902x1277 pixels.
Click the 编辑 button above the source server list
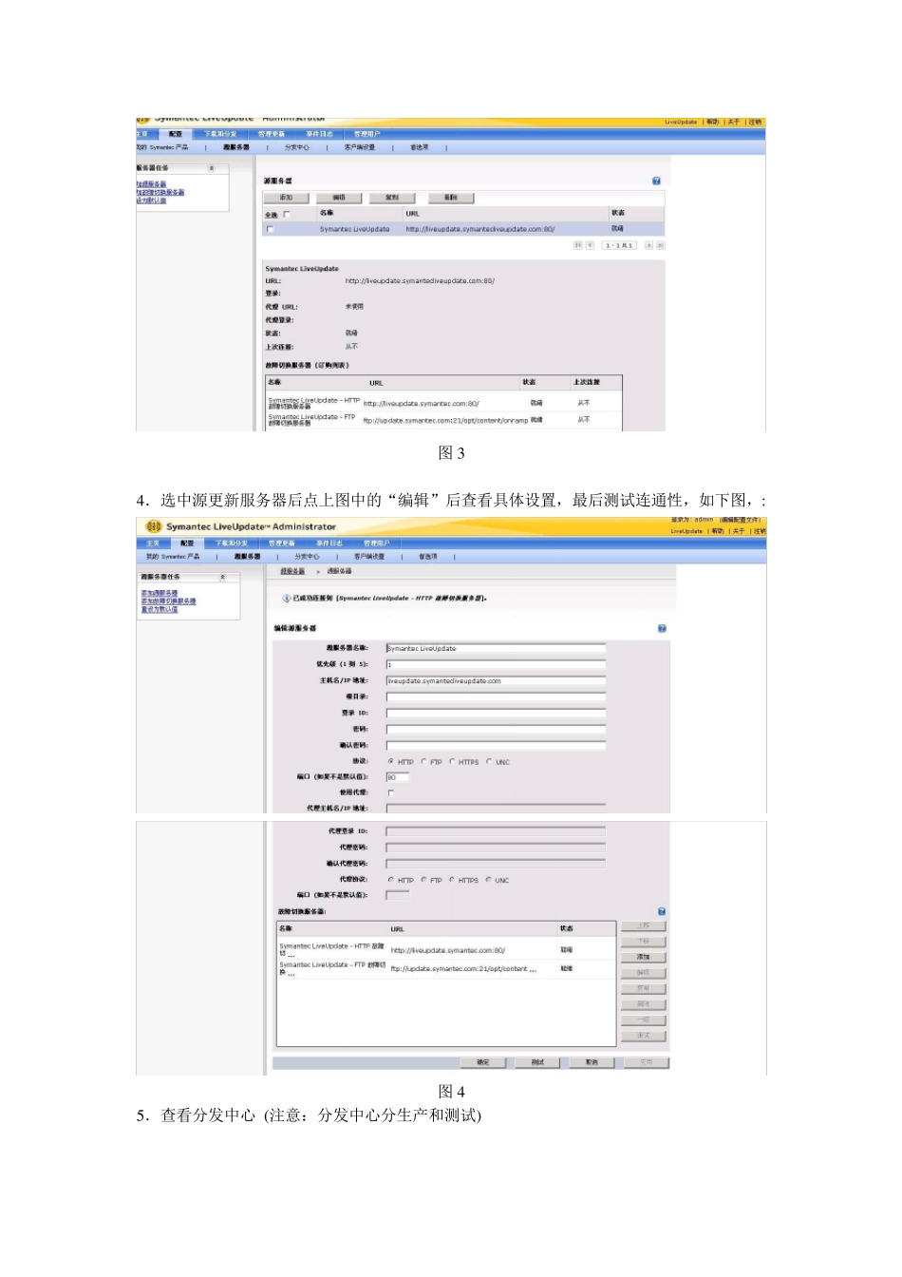(340, 198)
